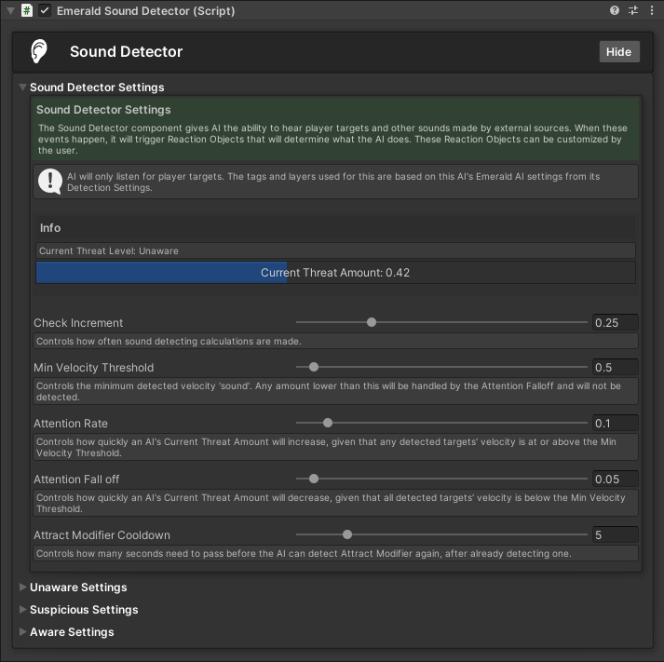Click the C# script icon in header
This screenshot has width=664, height=662.
27,11
